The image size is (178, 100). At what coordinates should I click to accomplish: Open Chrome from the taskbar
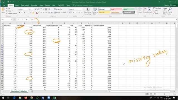[x=31, y=97]
